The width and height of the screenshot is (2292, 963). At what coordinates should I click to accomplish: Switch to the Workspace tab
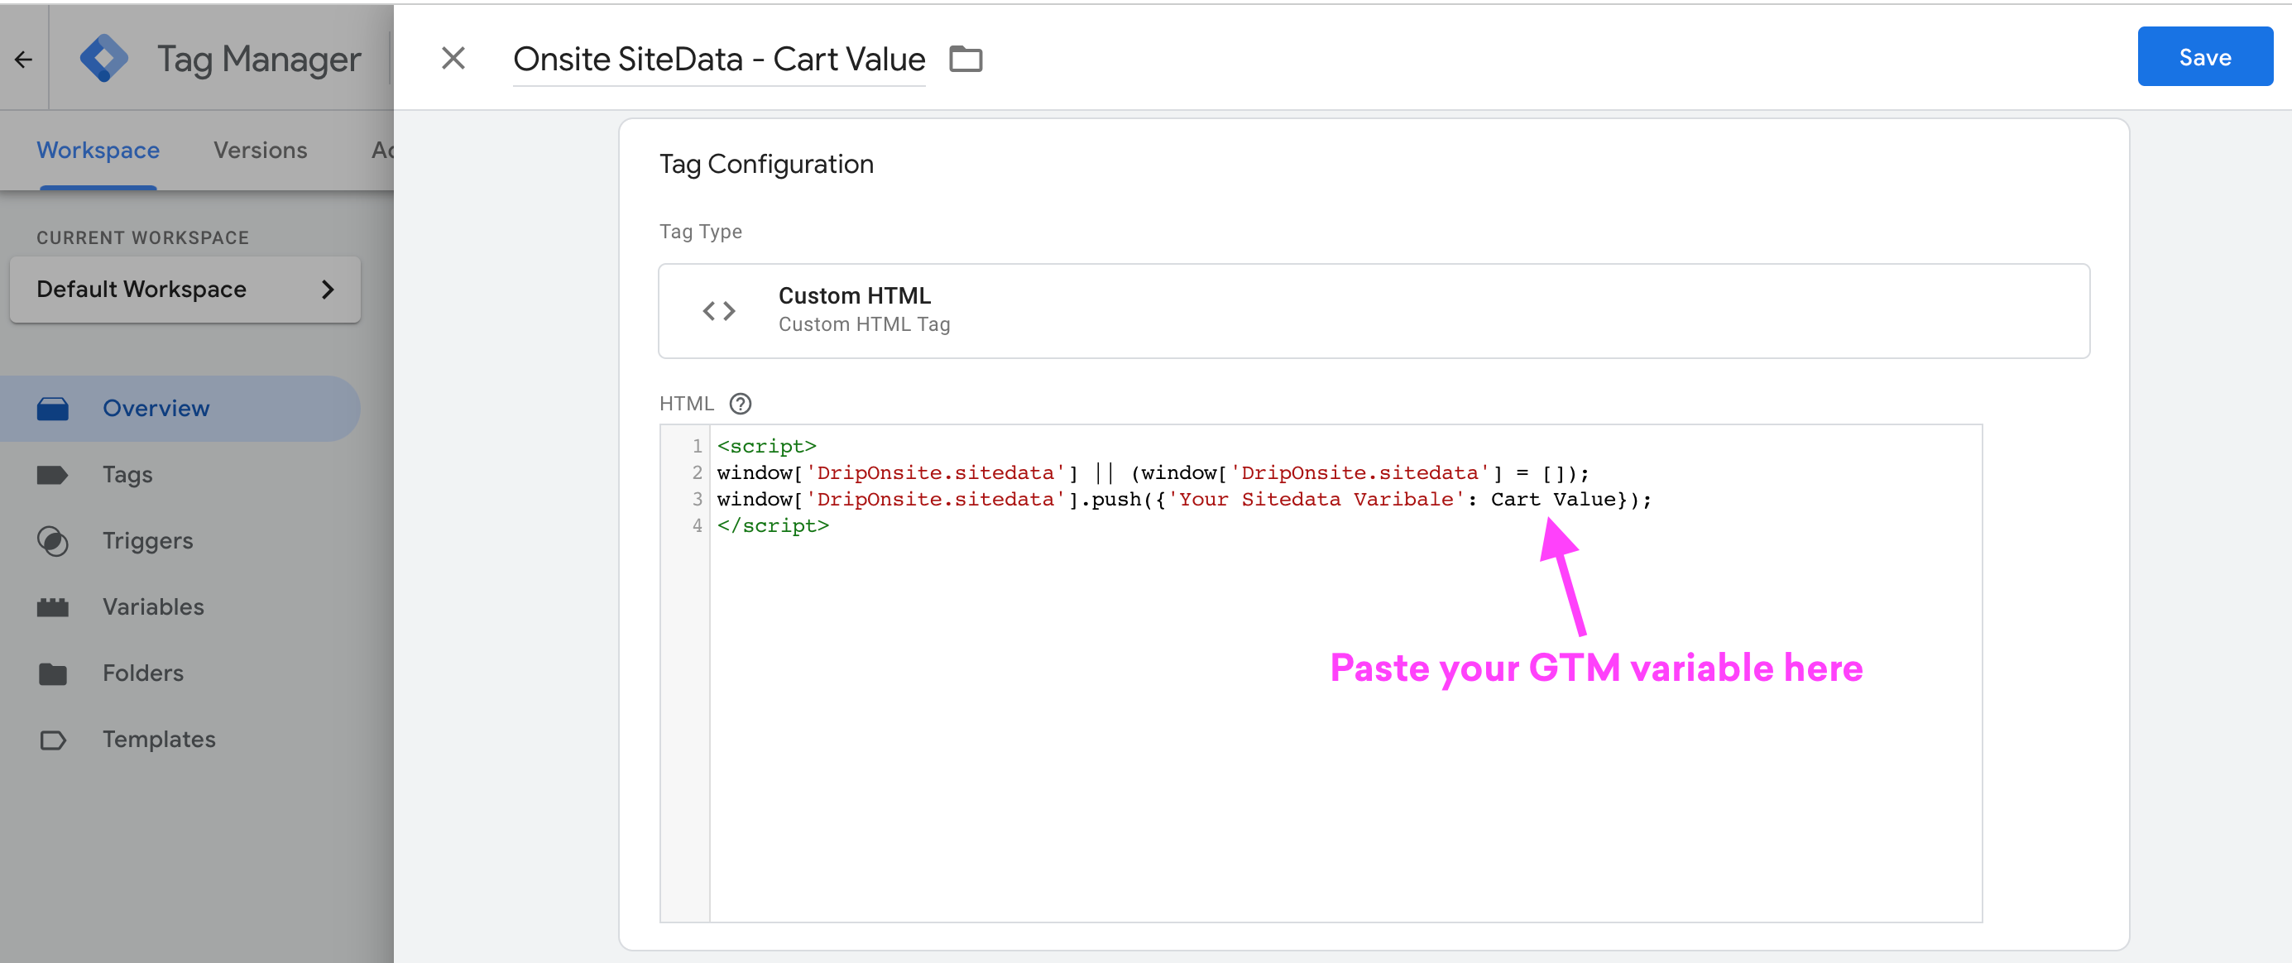98,151
